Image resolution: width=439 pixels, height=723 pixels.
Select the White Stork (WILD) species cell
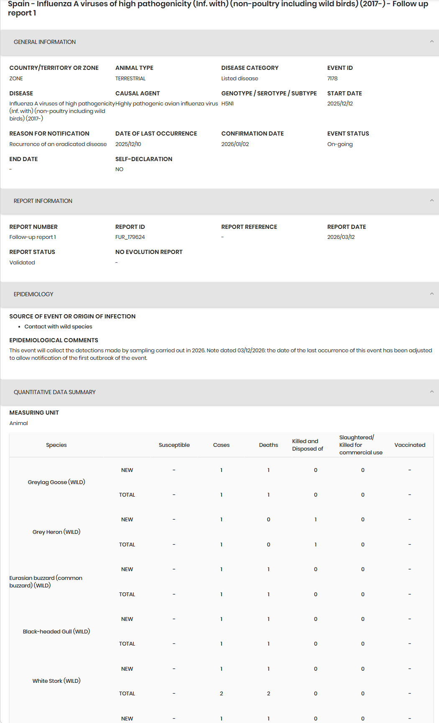tap(56, 681)
